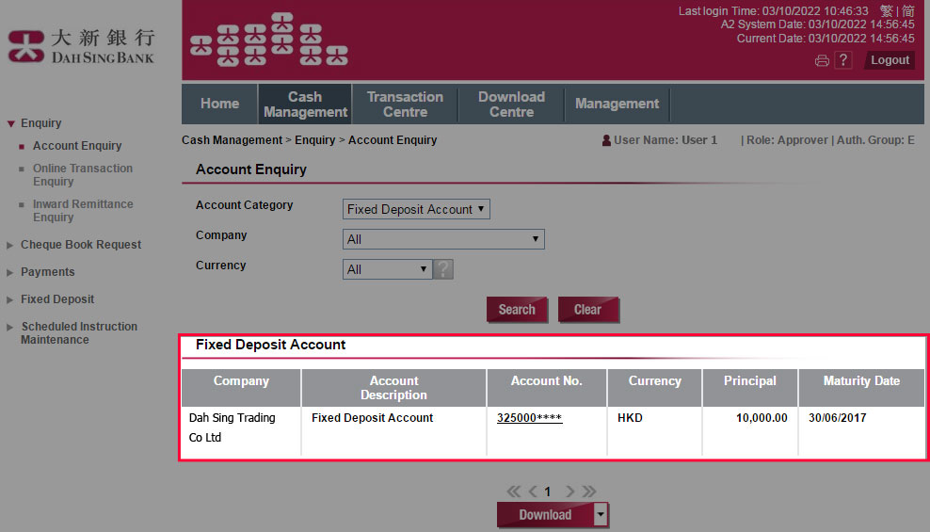Click the Clear button
The image size is (930, 532).
coord(587,310)
